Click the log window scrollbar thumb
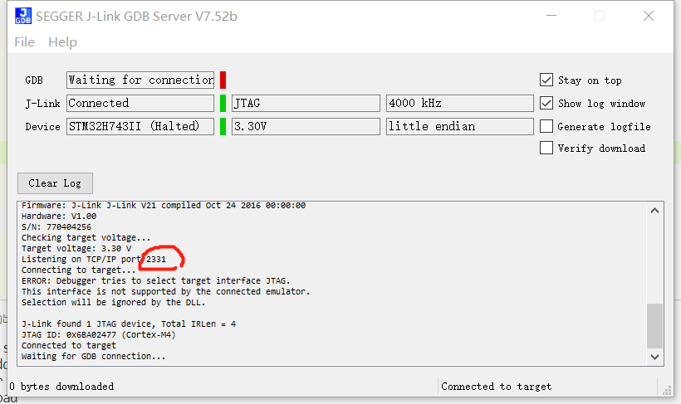The image size is (681, 404). click(x=655, y=326)
